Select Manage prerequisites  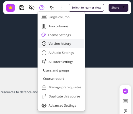pyautogui.click(x=61, y=87)
